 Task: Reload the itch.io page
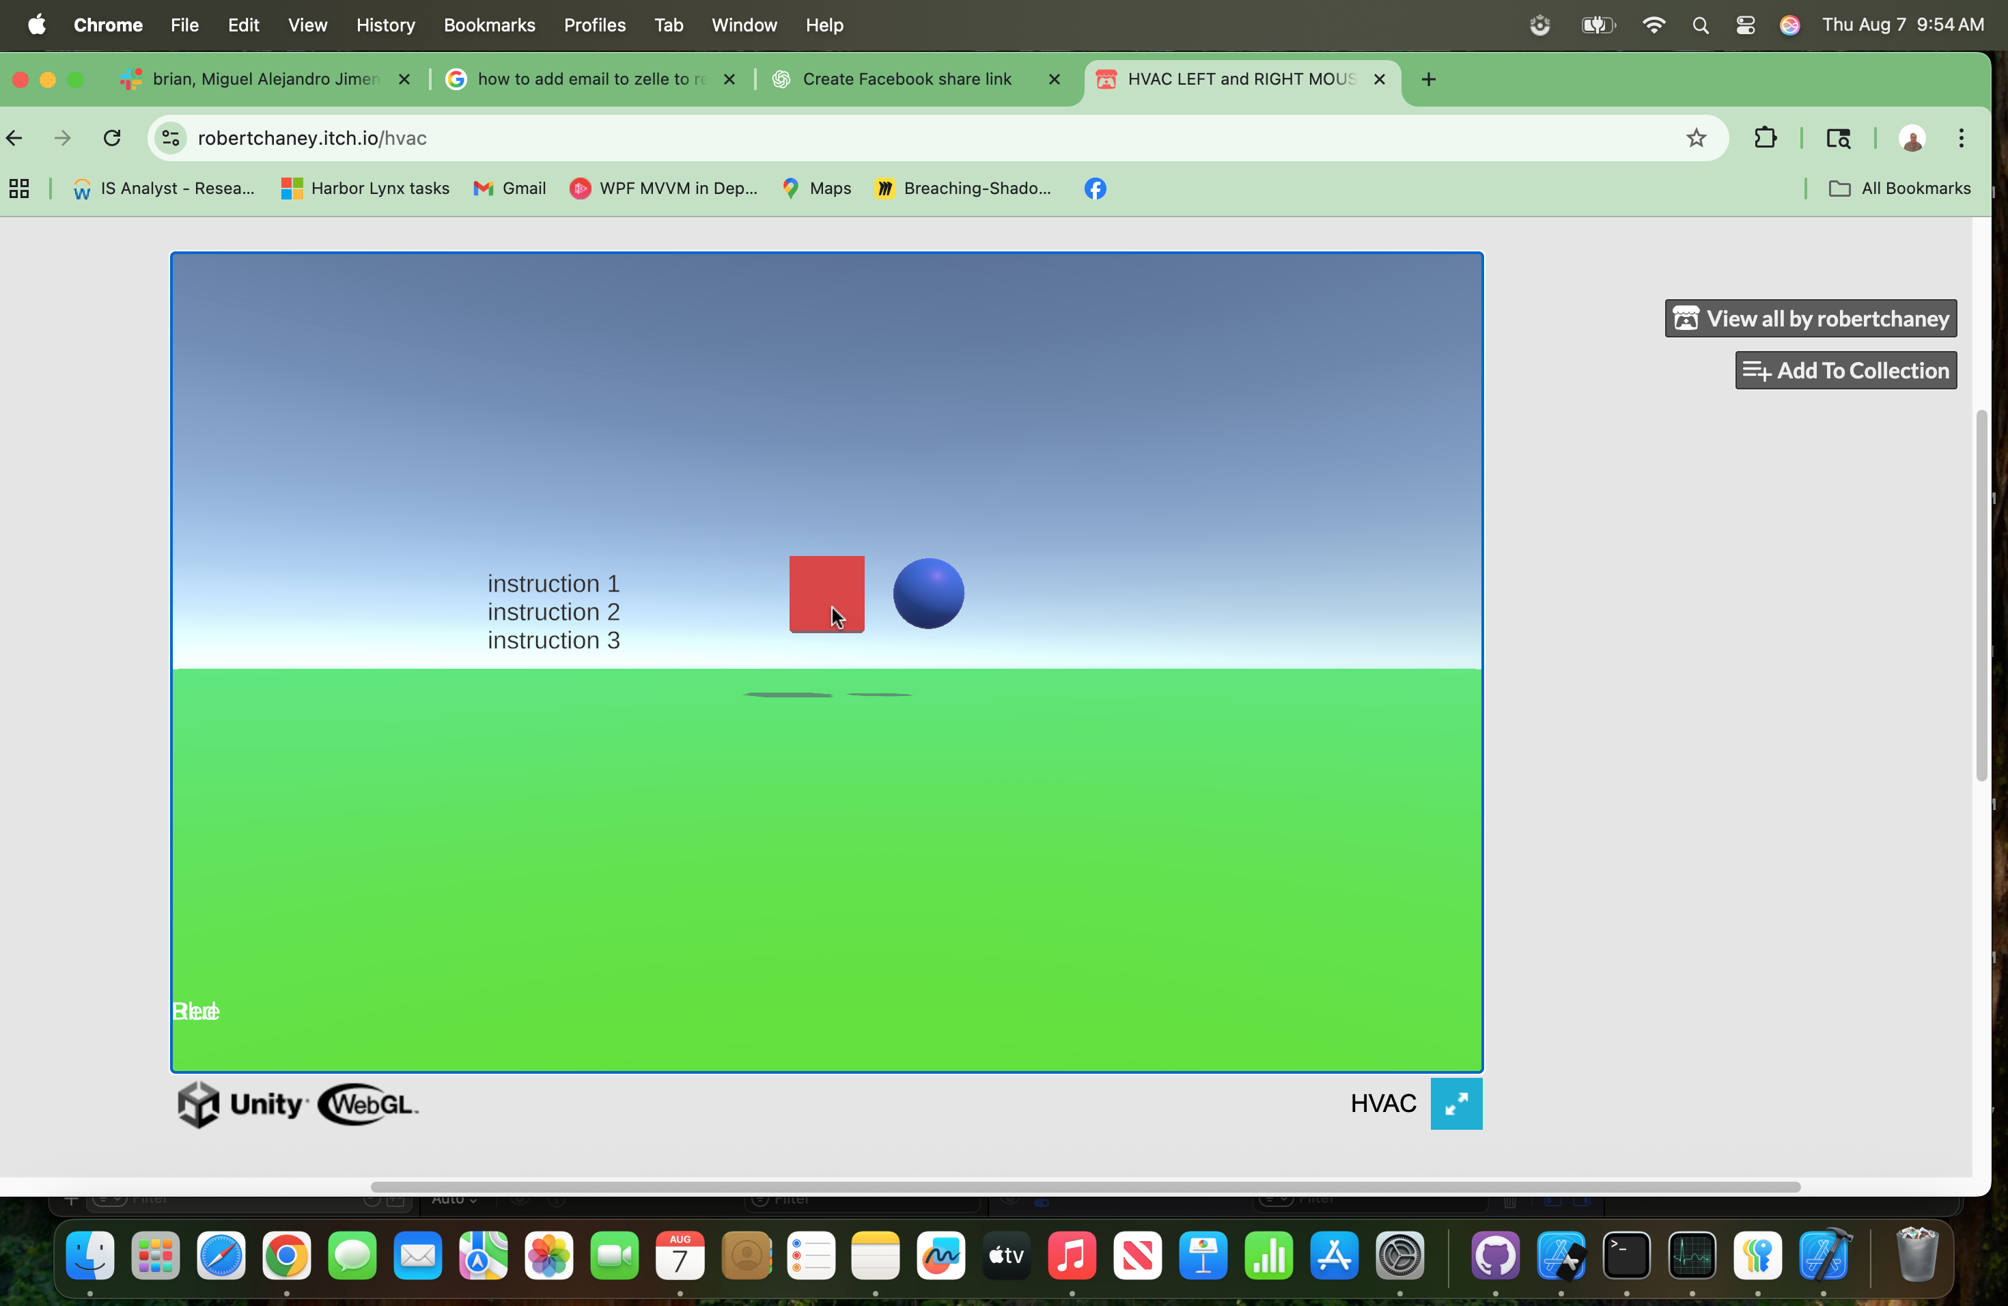112,137
